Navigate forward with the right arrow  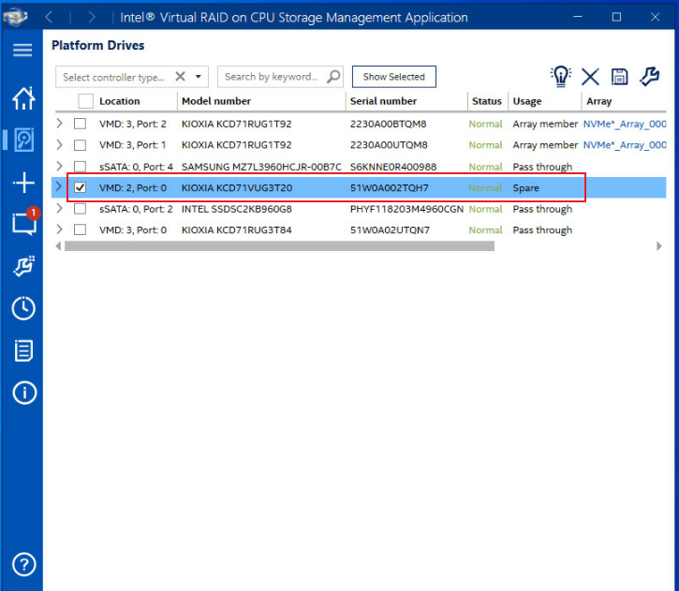click(91, 17)
